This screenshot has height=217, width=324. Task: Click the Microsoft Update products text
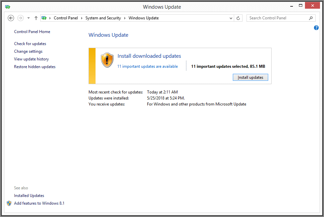(x=196, y=104)
